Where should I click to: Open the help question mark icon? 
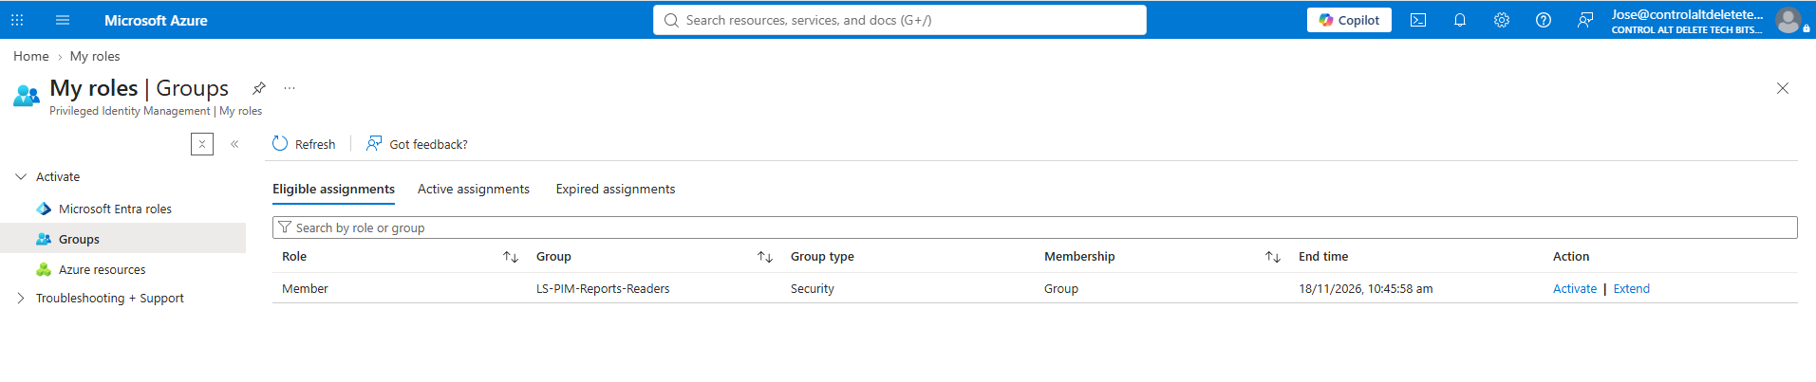point(1544,20)
